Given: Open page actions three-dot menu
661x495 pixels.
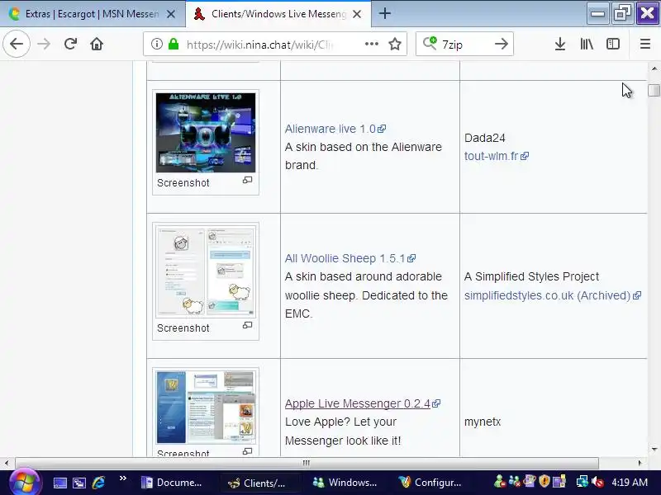Looking at the screenshot, I should click(x=371, y=44).
